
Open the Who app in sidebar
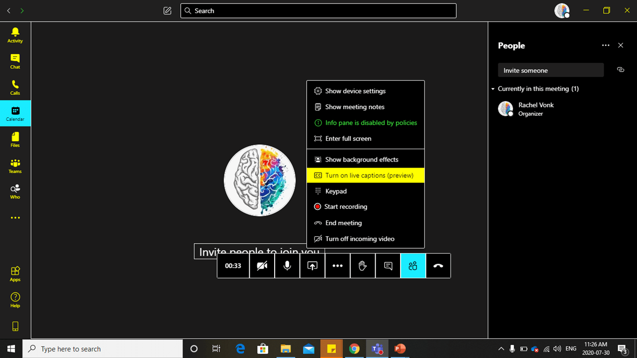tap(14, 191)
